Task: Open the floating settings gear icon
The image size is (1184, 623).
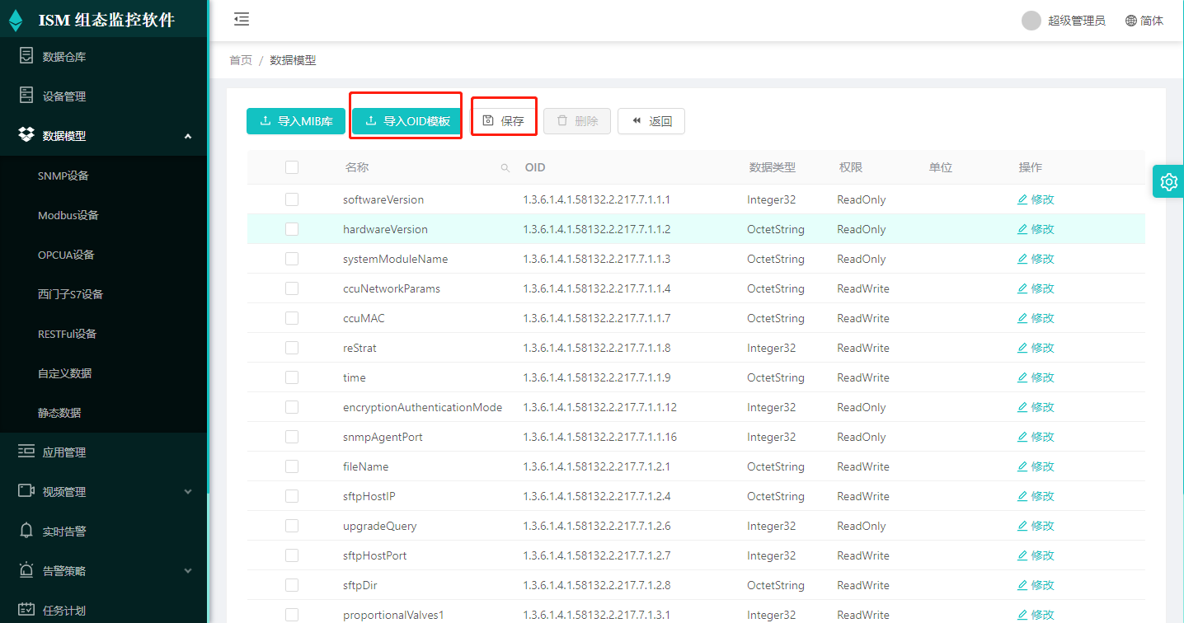Action: 1168,181
